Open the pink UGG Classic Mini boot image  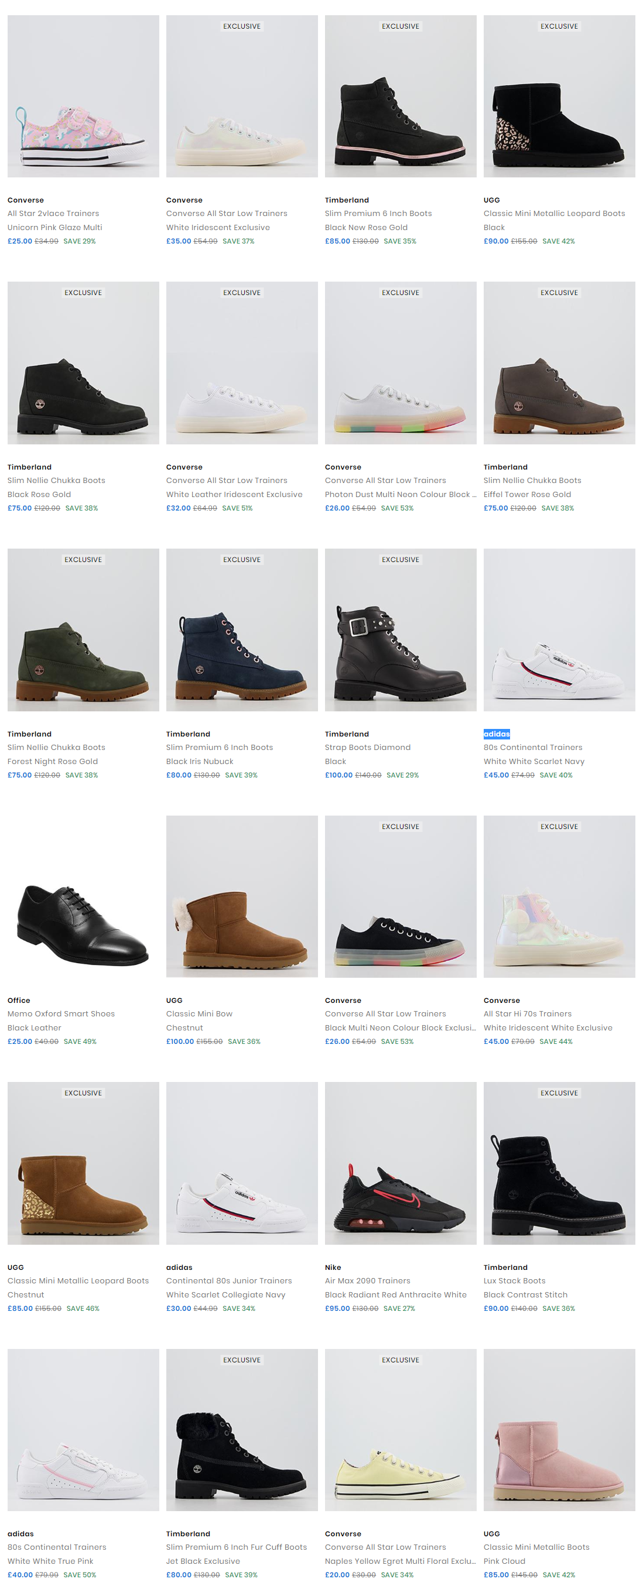pyautogui.click(x=559, y=1430)
